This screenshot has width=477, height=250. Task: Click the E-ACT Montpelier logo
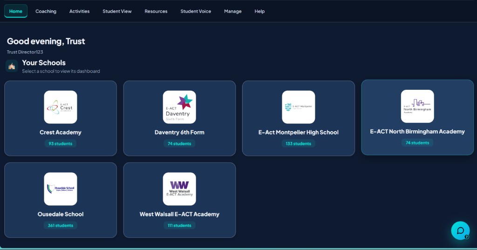pos(299,107)
